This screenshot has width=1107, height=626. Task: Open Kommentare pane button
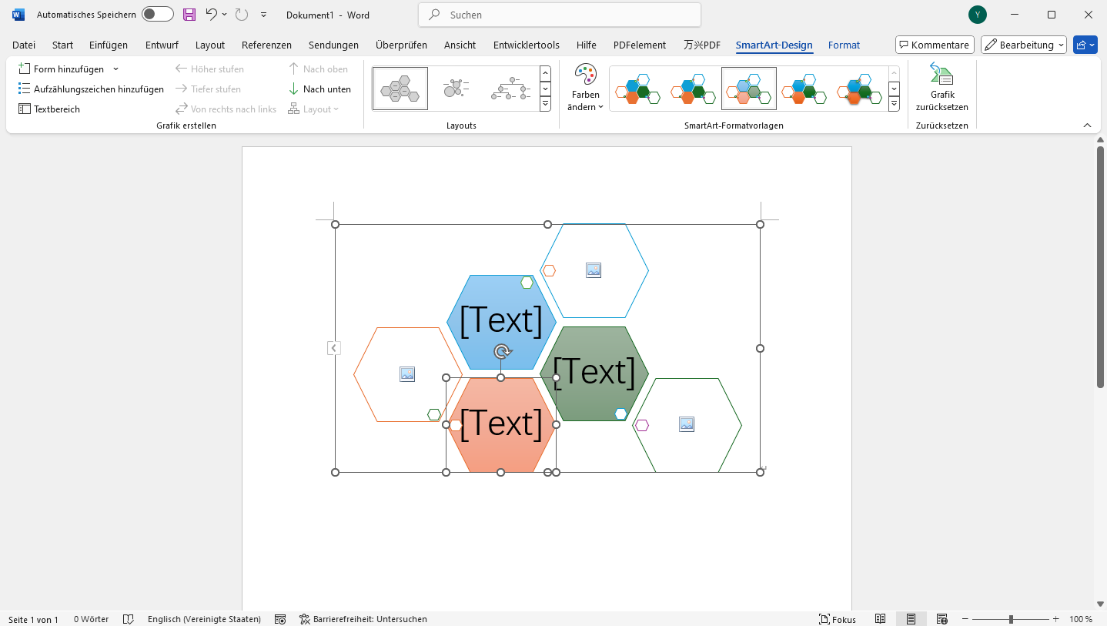(935, 45)
